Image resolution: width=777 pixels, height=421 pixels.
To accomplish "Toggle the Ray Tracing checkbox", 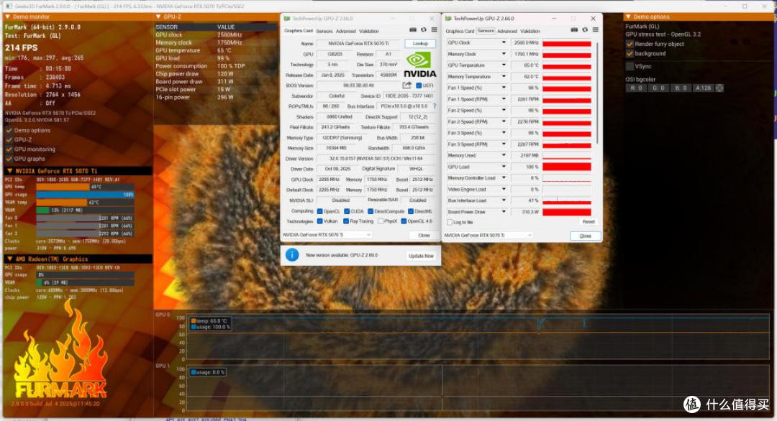I will [346, 221].
